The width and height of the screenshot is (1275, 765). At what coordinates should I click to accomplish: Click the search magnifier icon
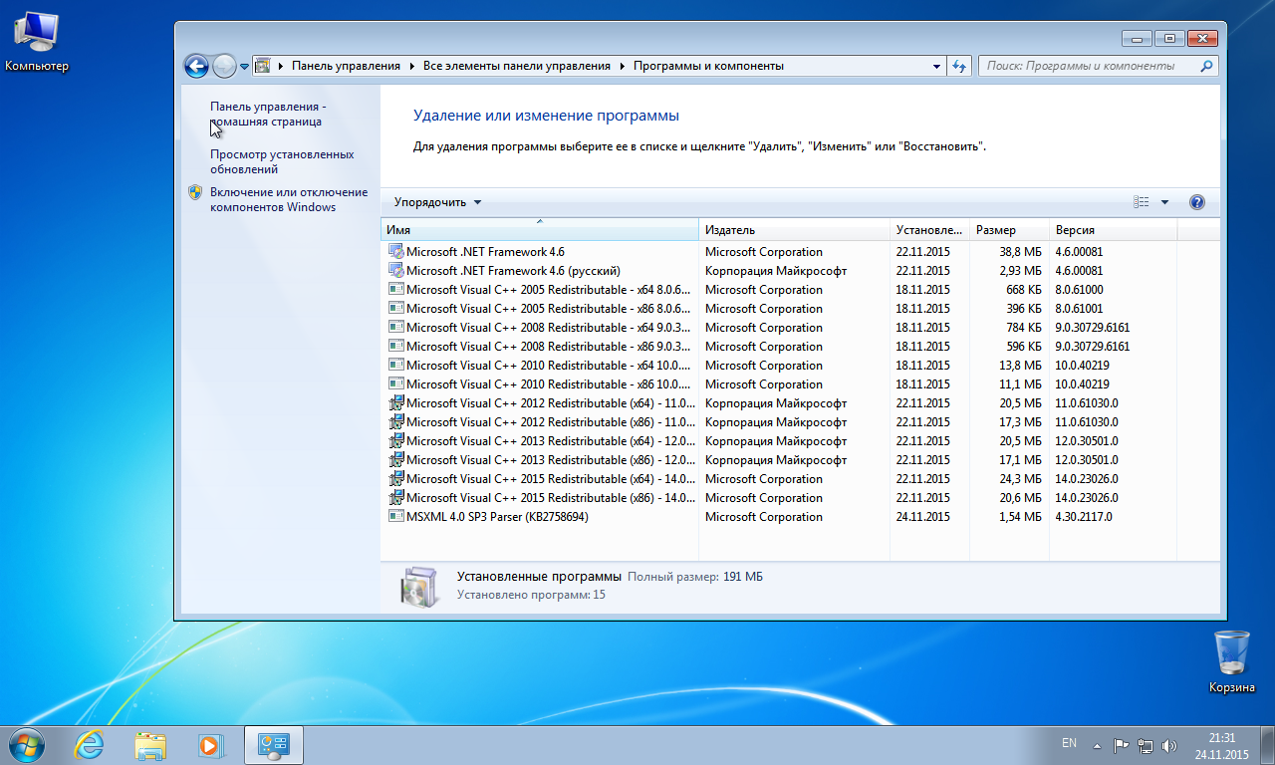tap(1207, 66)
